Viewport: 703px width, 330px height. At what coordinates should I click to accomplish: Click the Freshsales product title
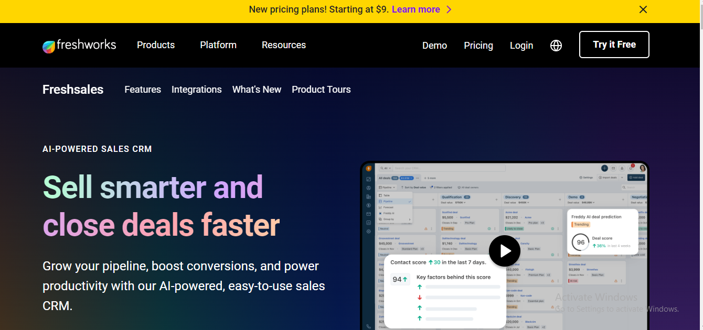pyautogui.click(x=73, y=90)
